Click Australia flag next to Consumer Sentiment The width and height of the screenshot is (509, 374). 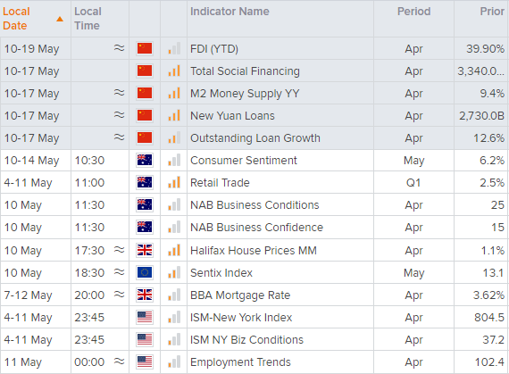coord(145,161)
